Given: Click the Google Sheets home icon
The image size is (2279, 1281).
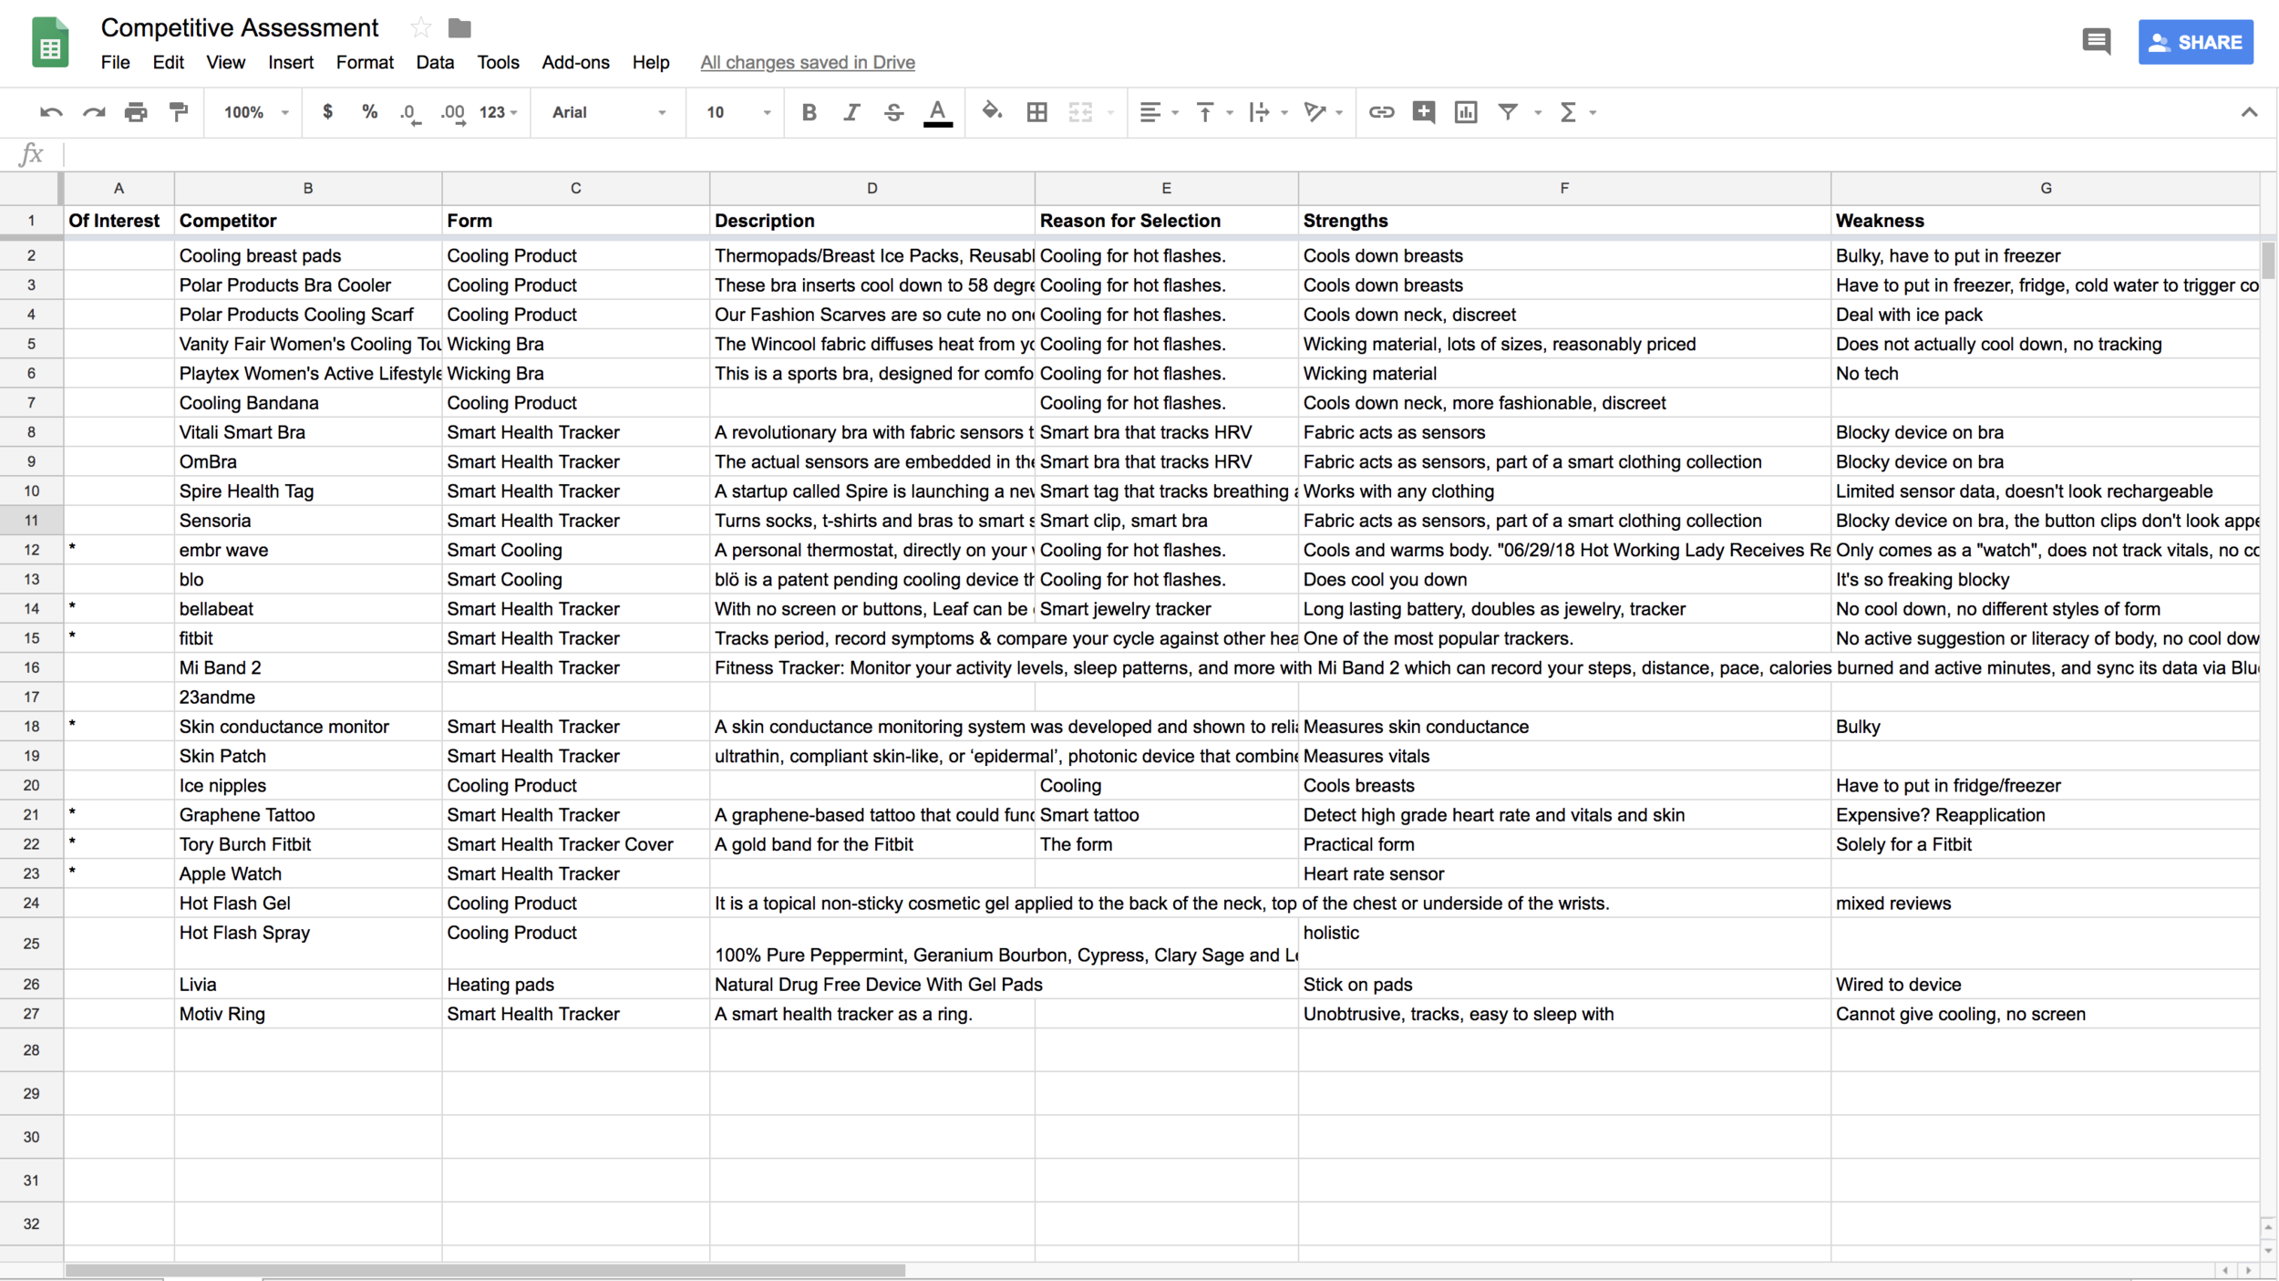Looking at the screenshot, I should (x=50, y=42).
